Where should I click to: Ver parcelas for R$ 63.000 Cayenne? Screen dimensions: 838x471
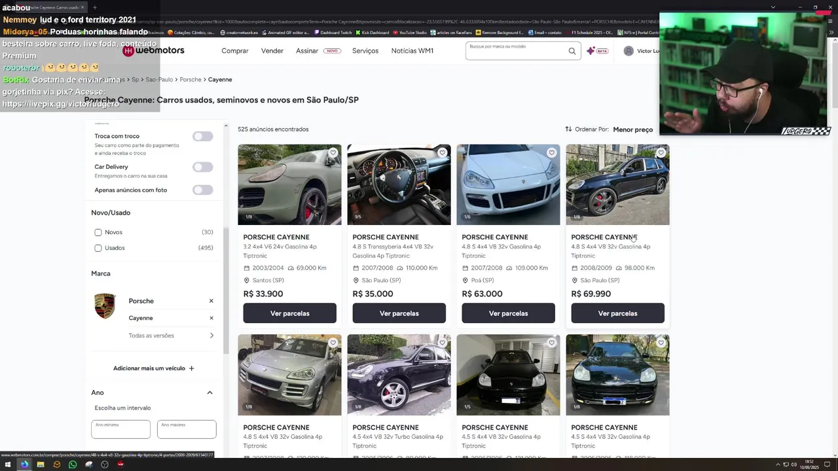click(x=508, y=313)
